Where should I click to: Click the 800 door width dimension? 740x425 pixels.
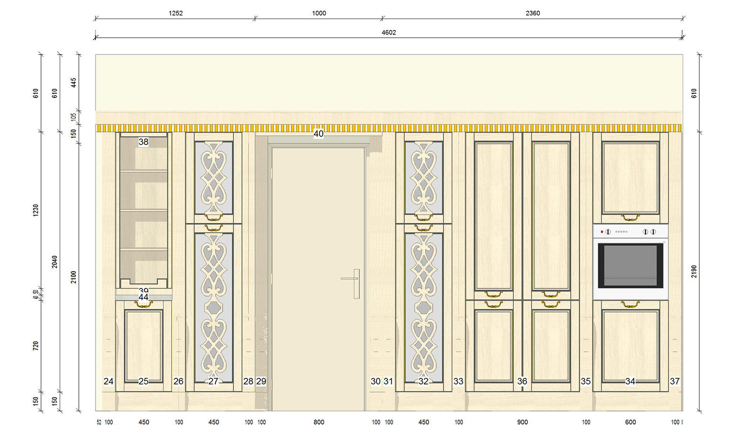pos(319,422)
